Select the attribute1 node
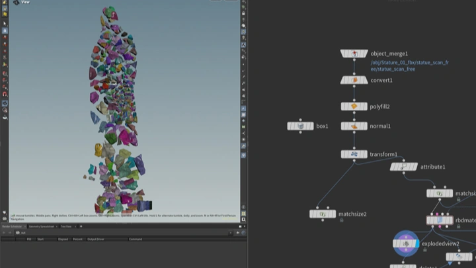The height and width of the screenshot is (268, 476). pyautogui.click(x=404, y=167)
